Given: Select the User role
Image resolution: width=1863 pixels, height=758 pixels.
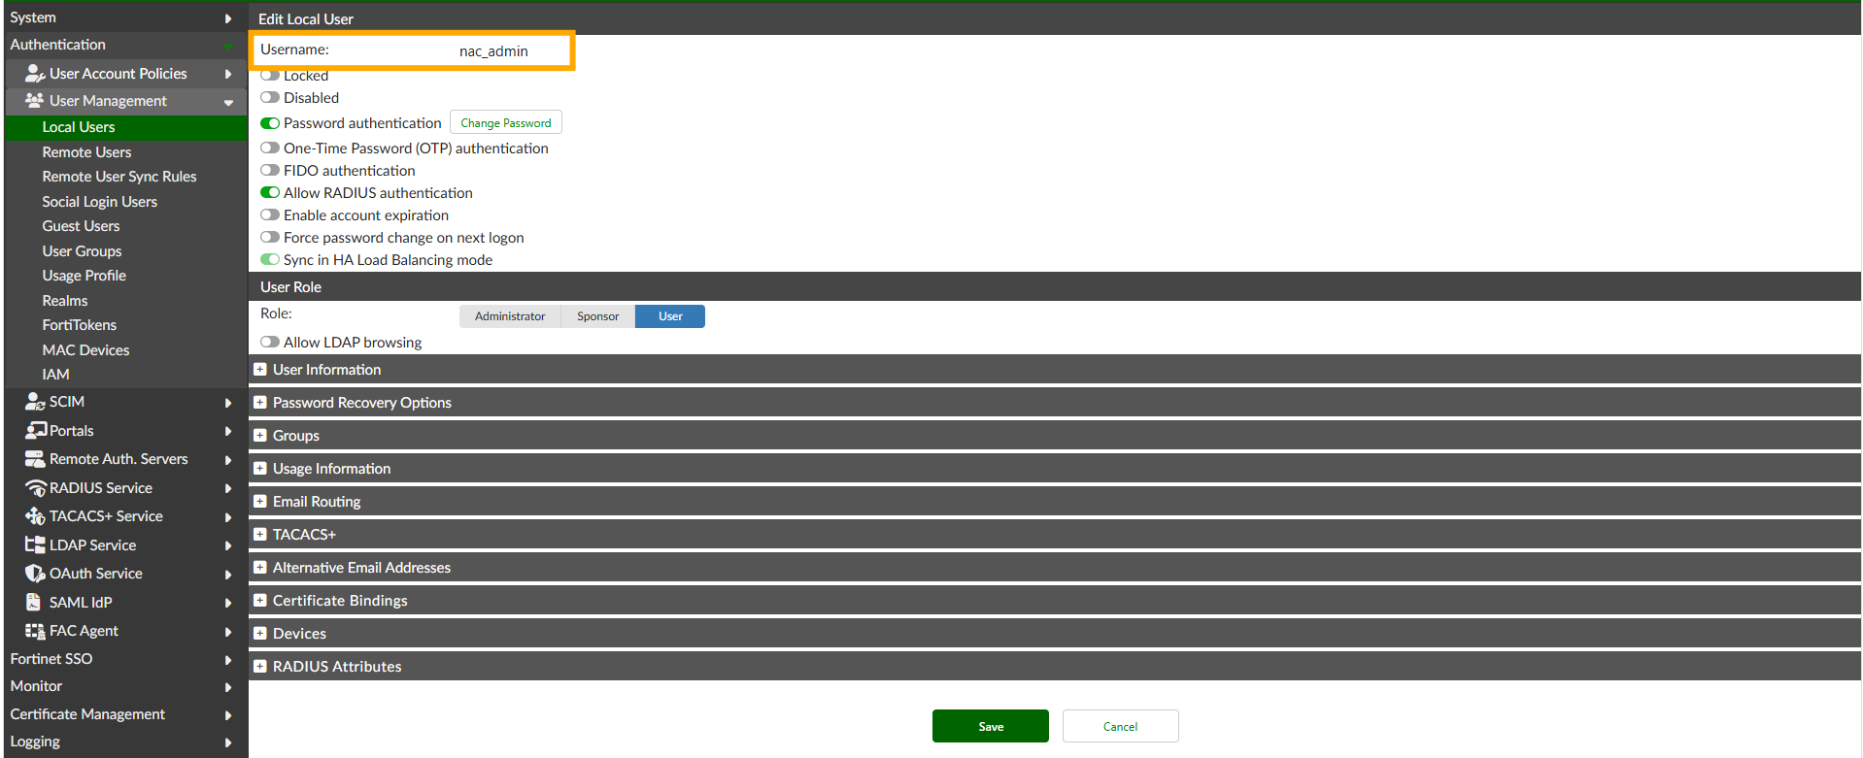Looking at the screenshot, I should point(670,316).
